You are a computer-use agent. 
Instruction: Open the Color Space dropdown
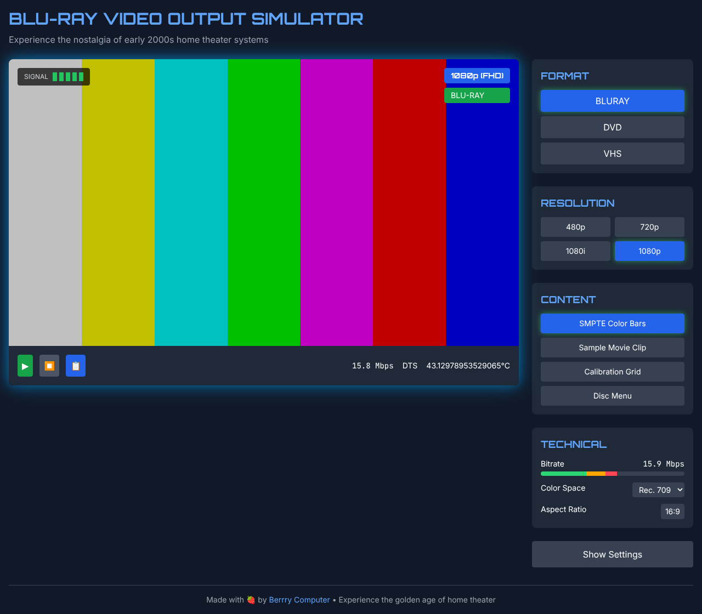[658, 490]
